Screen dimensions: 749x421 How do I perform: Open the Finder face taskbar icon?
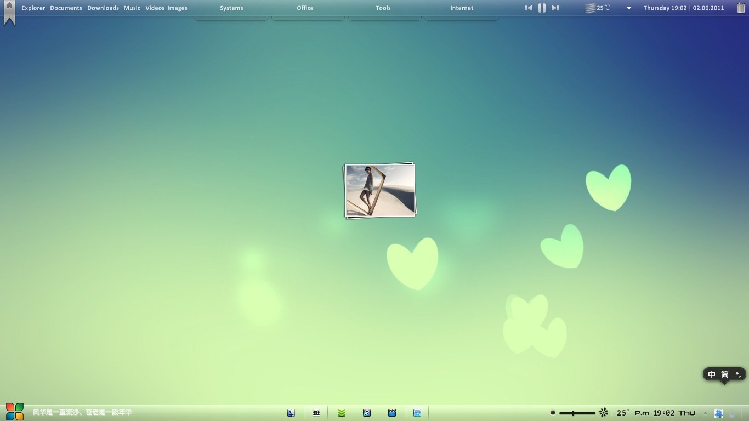pyautogui.click(x=291, y=413)
